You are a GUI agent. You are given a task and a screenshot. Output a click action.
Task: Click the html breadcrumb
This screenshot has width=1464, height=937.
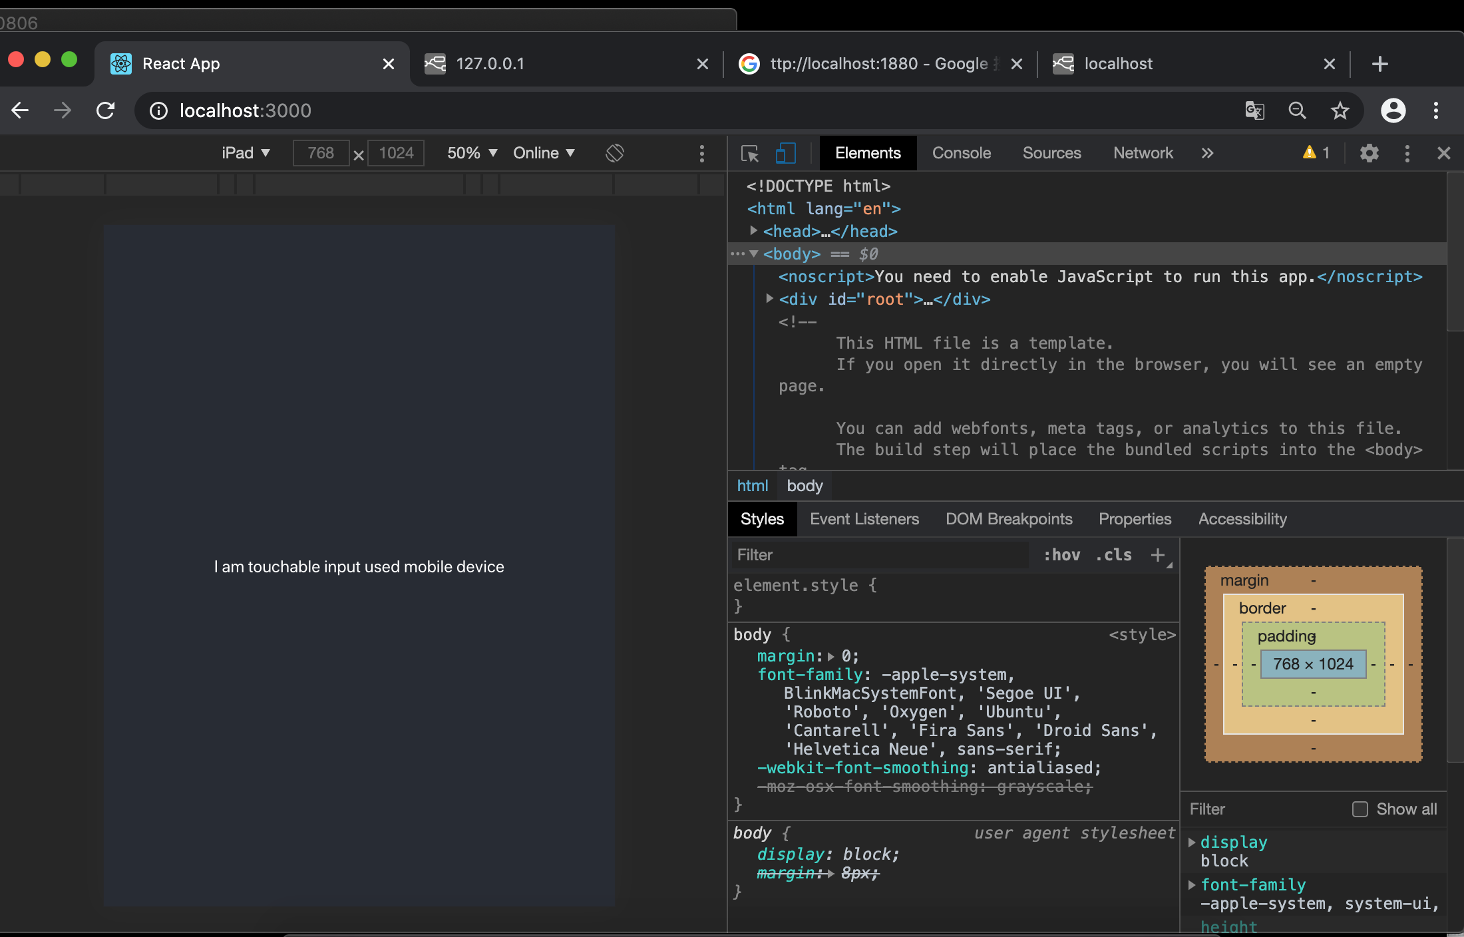pyautogui.click(x=752, y=486)
